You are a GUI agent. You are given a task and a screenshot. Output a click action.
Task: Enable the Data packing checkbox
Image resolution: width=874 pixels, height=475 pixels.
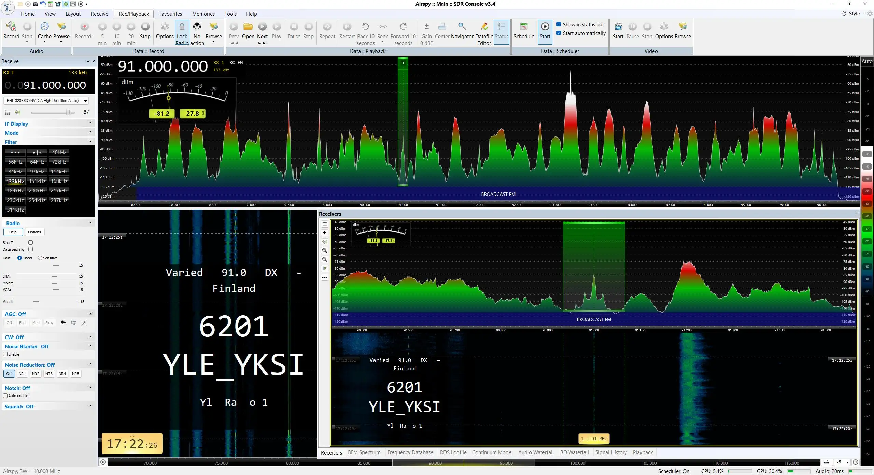click(31, 249)
